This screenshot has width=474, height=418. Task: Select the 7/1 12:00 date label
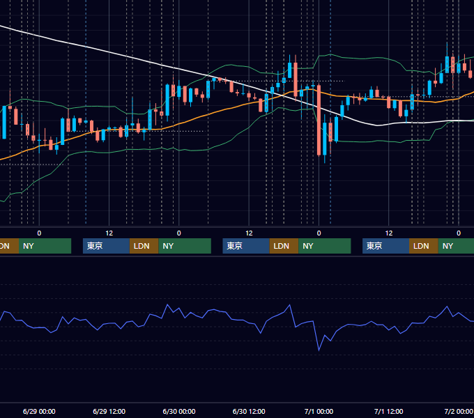point(388,411)
